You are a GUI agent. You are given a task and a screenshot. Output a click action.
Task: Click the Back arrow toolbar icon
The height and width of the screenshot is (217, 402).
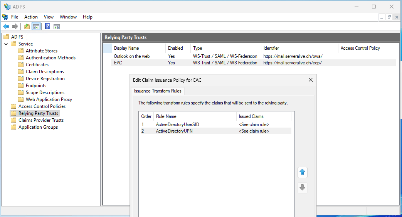pyautogui.click(x=6, y=27)
